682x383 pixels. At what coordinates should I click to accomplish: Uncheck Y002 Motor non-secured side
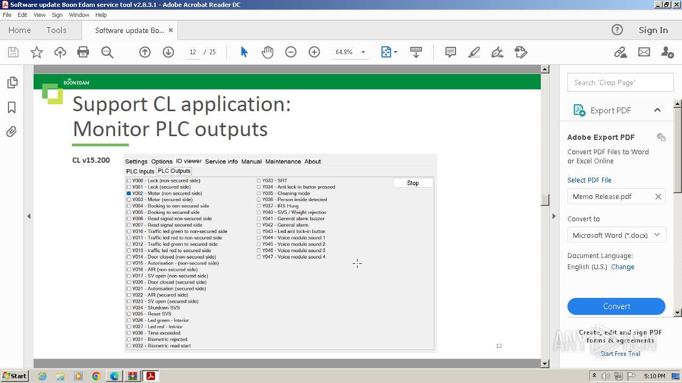129,194
